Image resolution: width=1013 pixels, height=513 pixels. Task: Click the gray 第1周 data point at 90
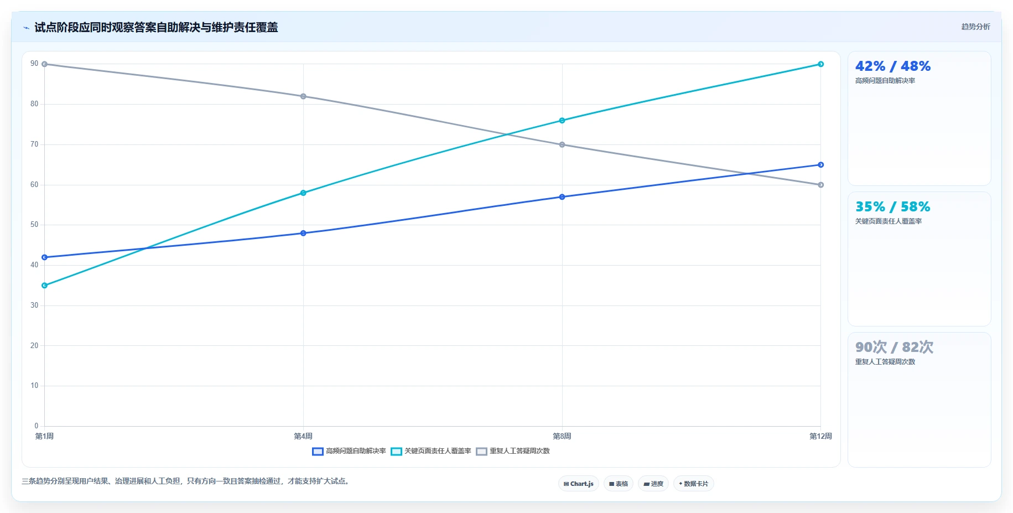(x=44, y=64)
